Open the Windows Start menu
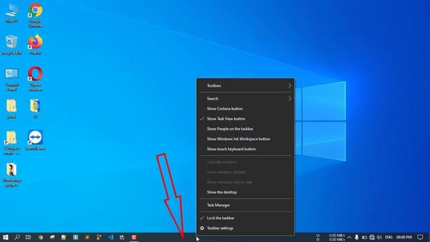This screenshot has width=430, height=242. [5, 237]
